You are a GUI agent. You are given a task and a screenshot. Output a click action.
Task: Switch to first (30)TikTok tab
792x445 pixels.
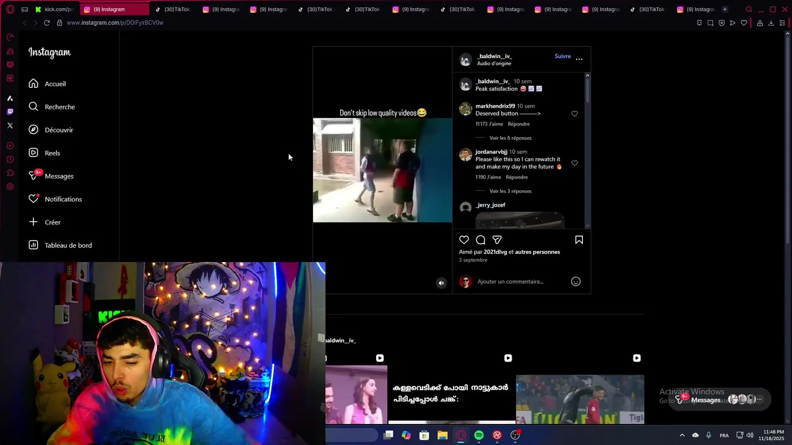174,9
